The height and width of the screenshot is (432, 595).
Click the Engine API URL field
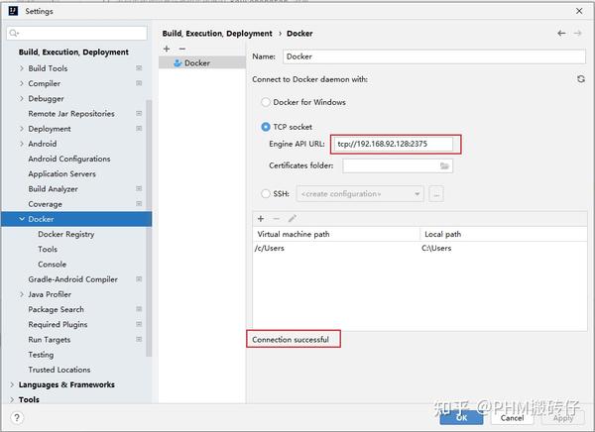[394, 144]
